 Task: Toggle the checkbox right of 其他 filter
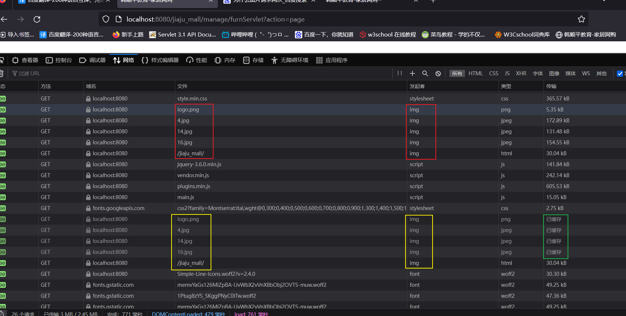(620, 73)
